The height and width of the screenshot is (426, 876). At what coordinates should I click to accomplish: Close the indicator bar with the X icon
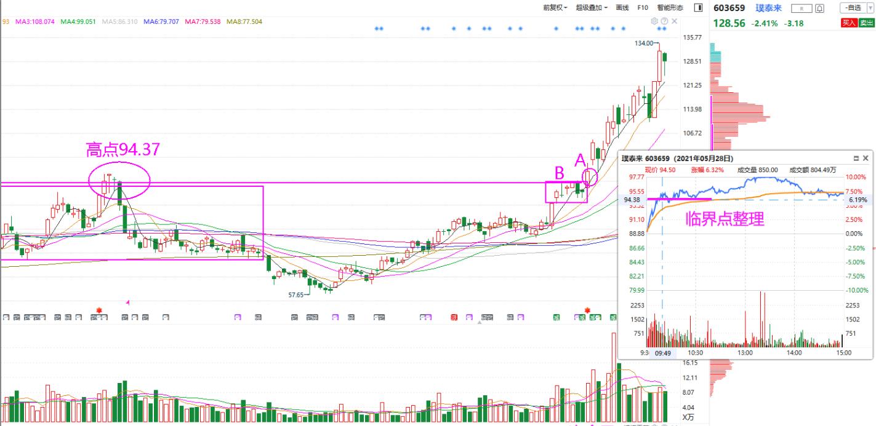tap(674, 22)
